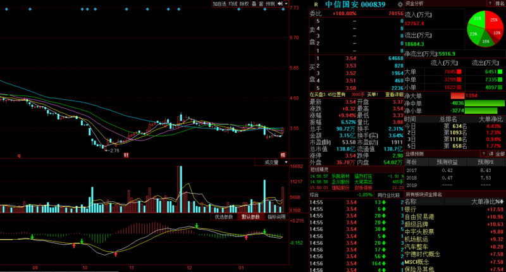Click the 查看详细 link
Image resolution: width=506 pixels, height=272 pixels.
394,94
